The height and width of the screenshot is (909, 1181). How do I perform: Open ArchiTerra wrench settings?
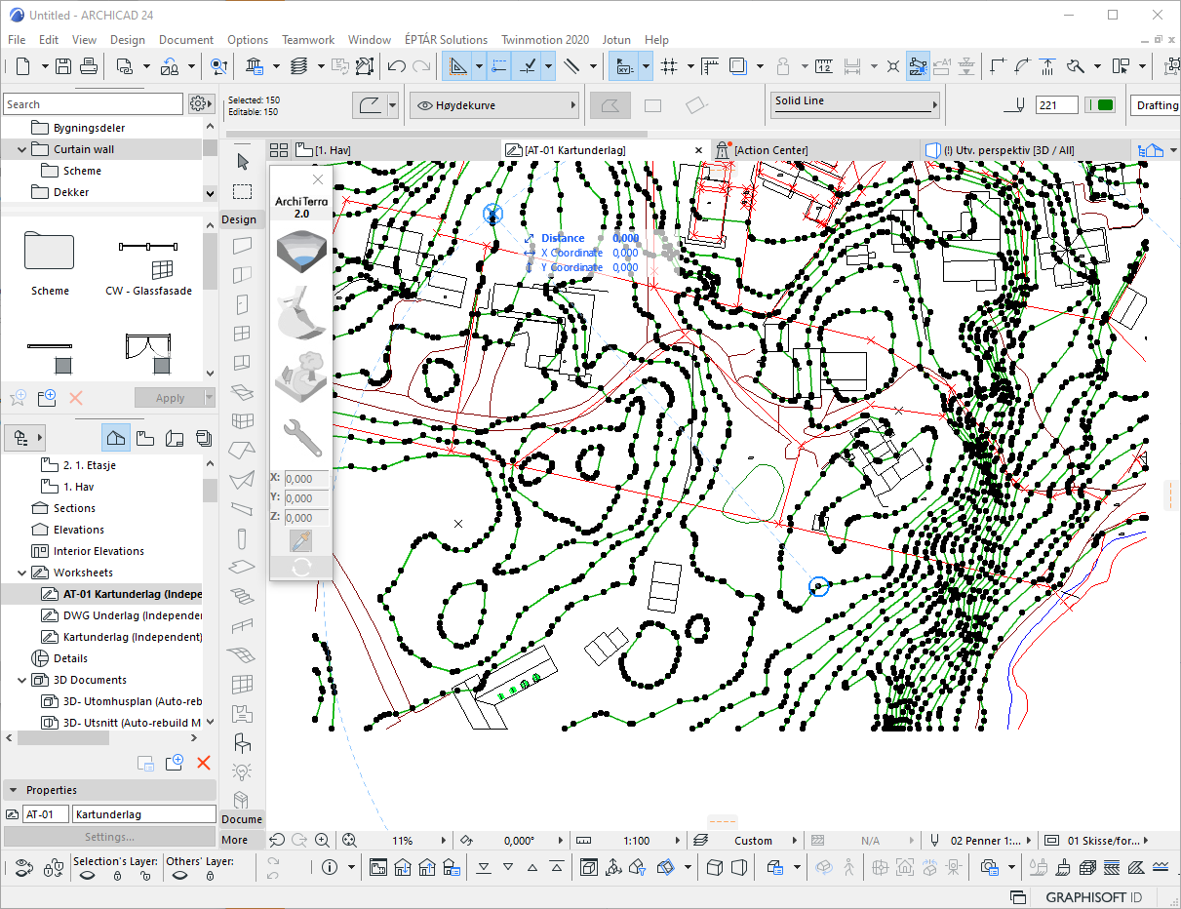(301, 438)
